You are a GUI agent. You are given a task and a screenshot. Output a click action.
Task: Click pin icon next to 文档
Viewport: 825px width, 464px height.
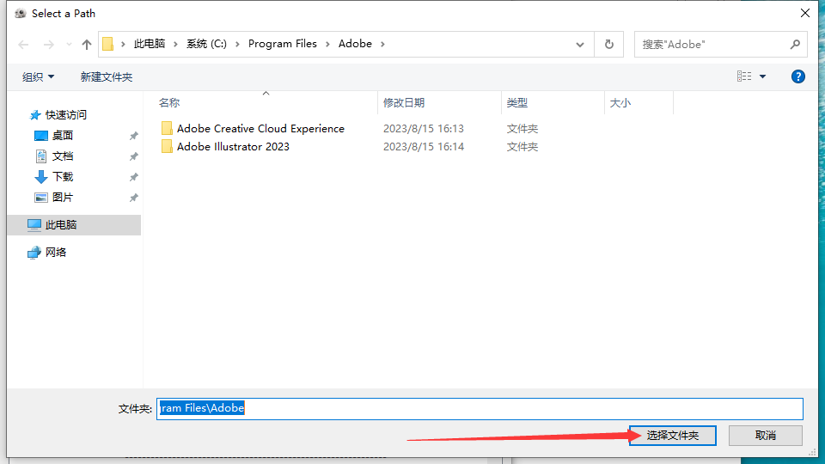[134, 156]
